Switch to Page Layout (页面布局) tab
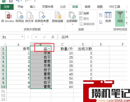The width and height of the screenshot is (130, 102). [x=48, y=7]
